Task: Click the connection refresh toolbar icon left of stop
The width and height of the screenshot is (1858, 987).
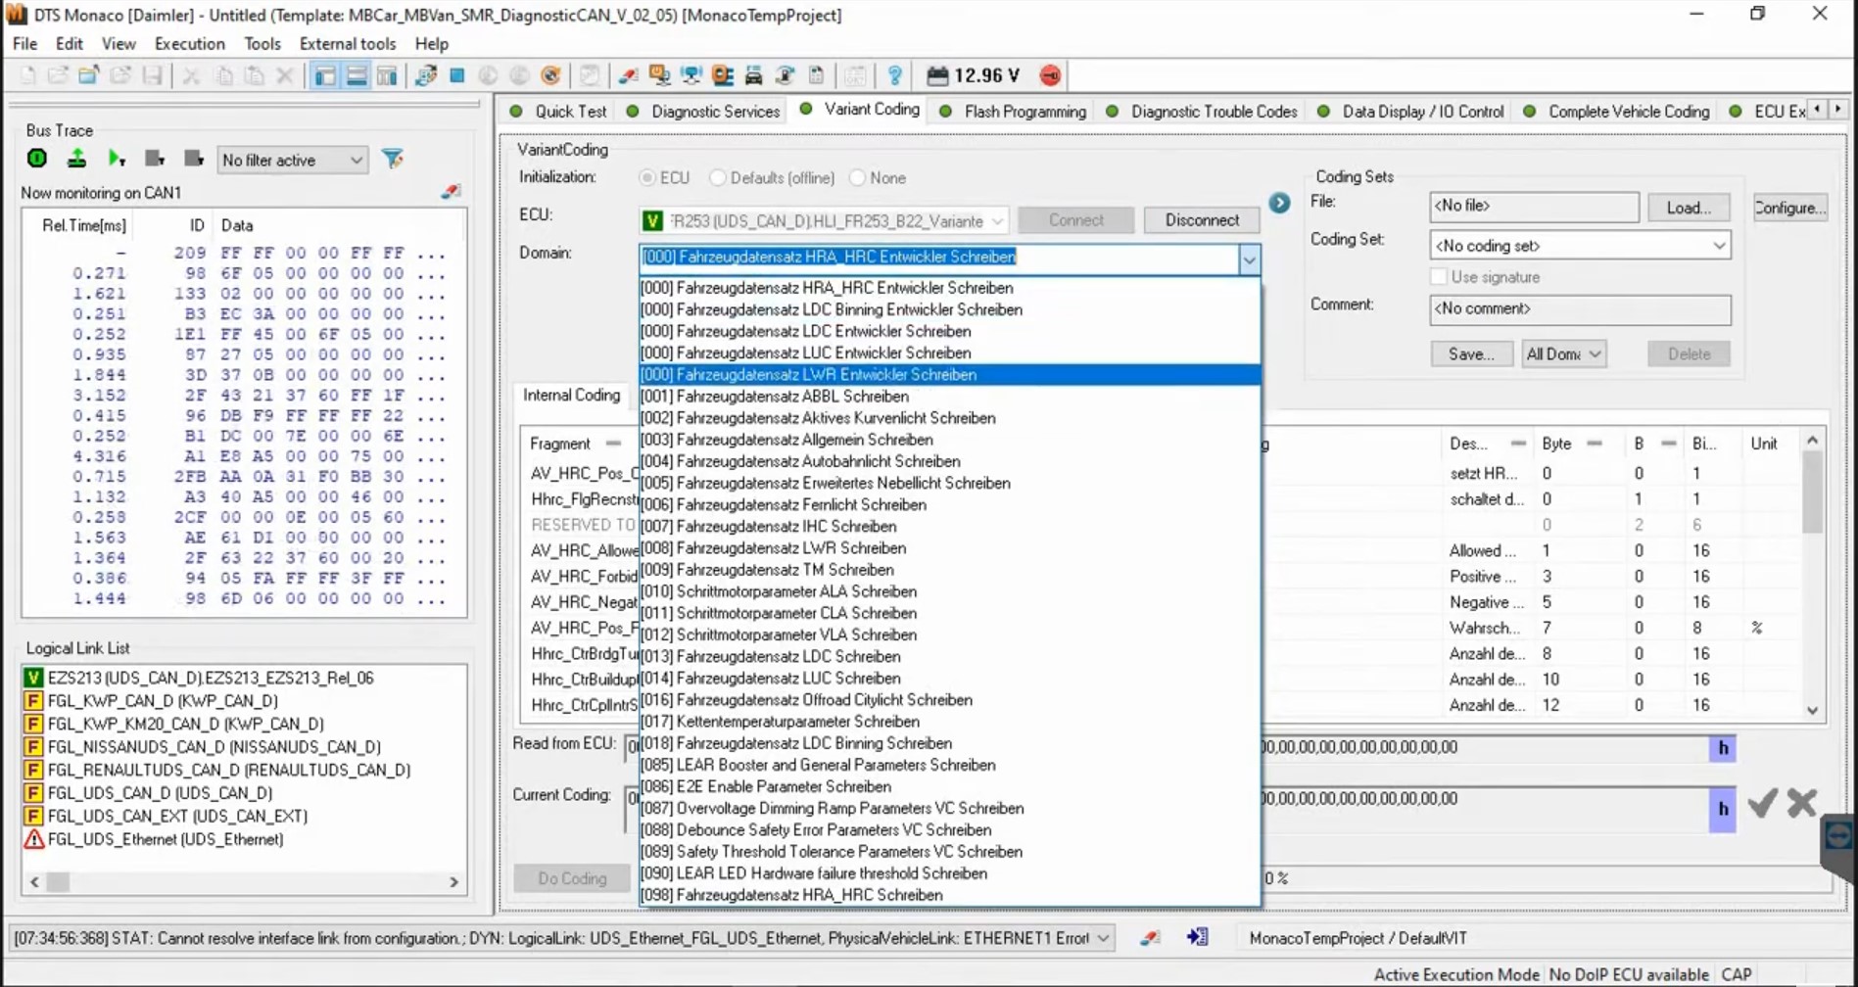Action: [426, 75]
